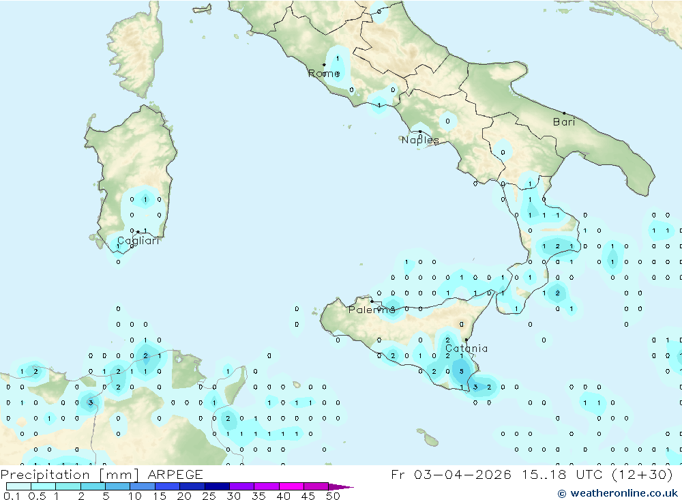Click the 'Precipitation [mm]' title text

(x=70, y=474)
